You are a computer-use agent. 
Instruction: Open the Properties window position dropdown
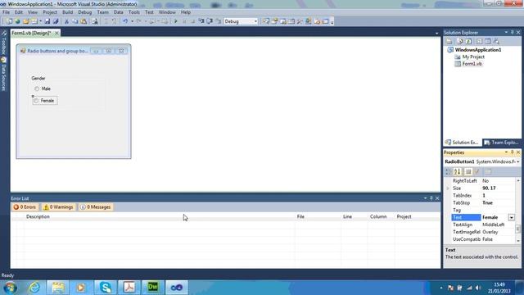coord(506,152)
